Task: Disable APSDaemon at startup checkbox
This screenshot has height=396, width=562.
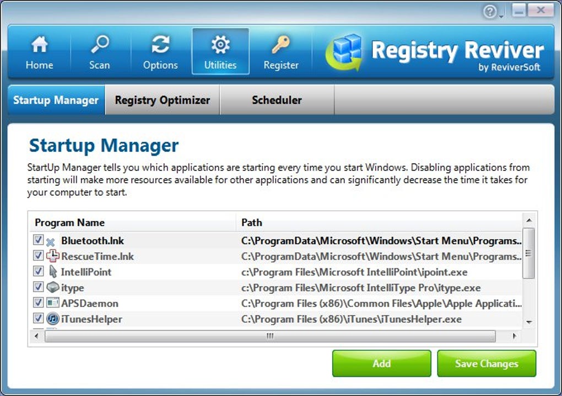Action: (39, 302)
